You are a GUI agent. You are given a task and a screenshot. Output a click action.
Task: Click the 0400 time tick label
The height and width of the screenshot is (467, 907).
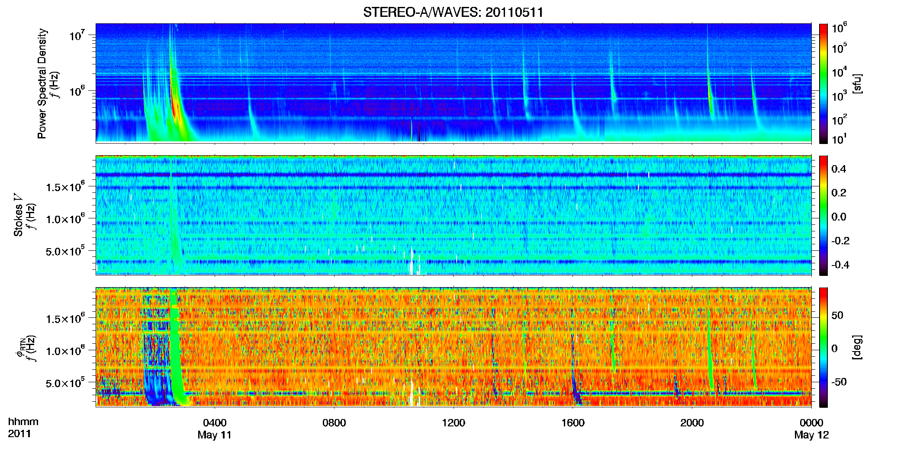215,423
